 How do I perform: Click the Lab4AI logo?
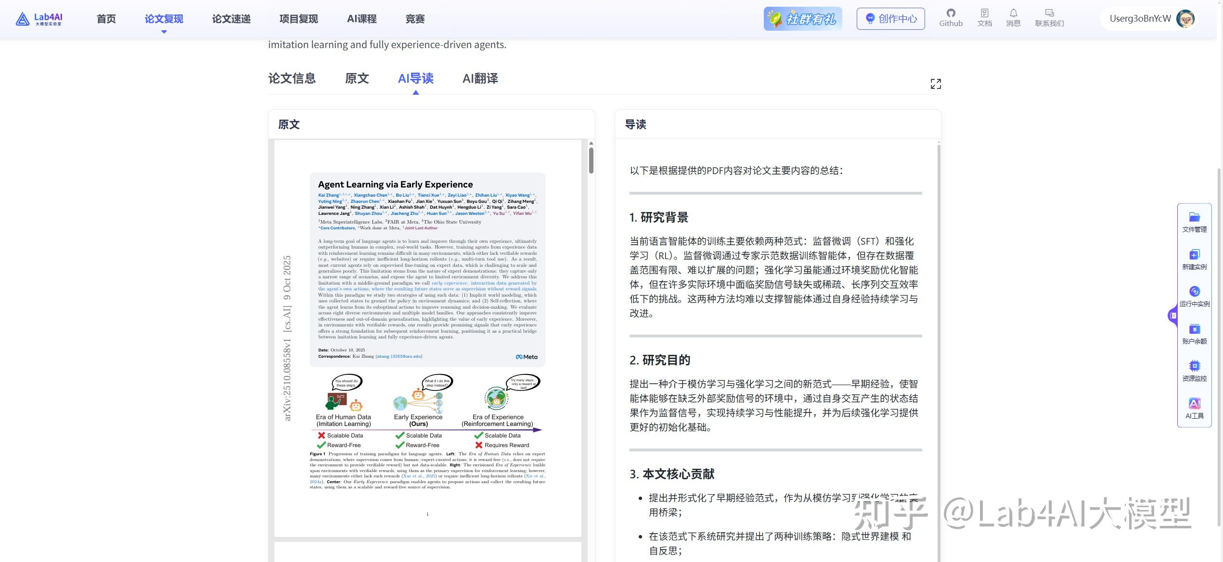pyautogui.click(x=39, y=19)
